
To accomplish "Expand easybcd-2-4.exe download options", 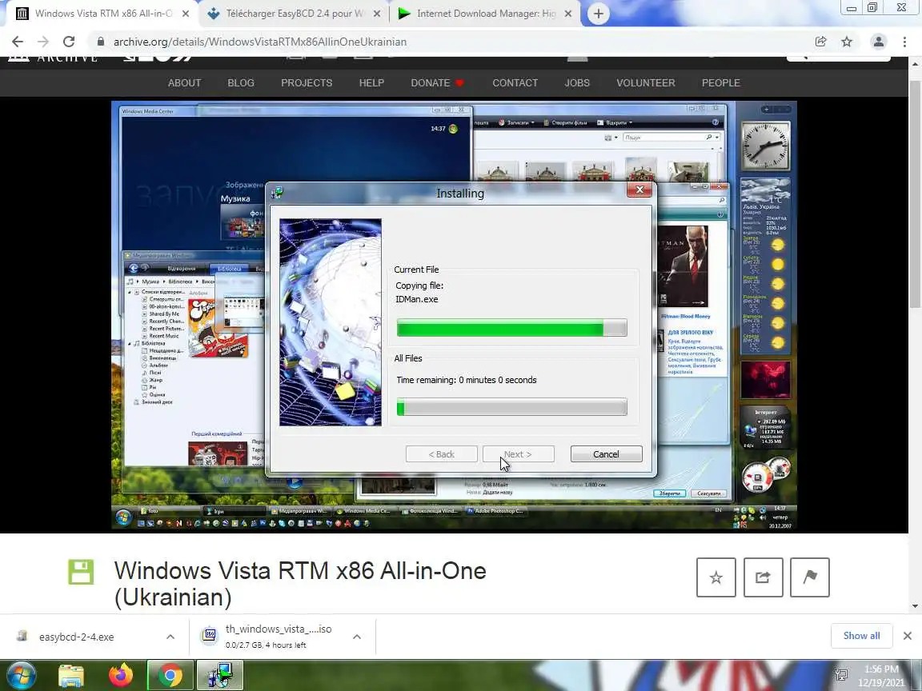I will 170,637.
